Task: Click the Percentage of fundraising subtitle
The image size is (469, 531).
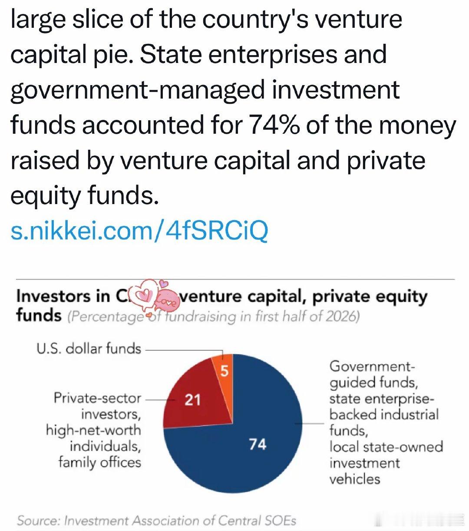Action: point(214,316)
